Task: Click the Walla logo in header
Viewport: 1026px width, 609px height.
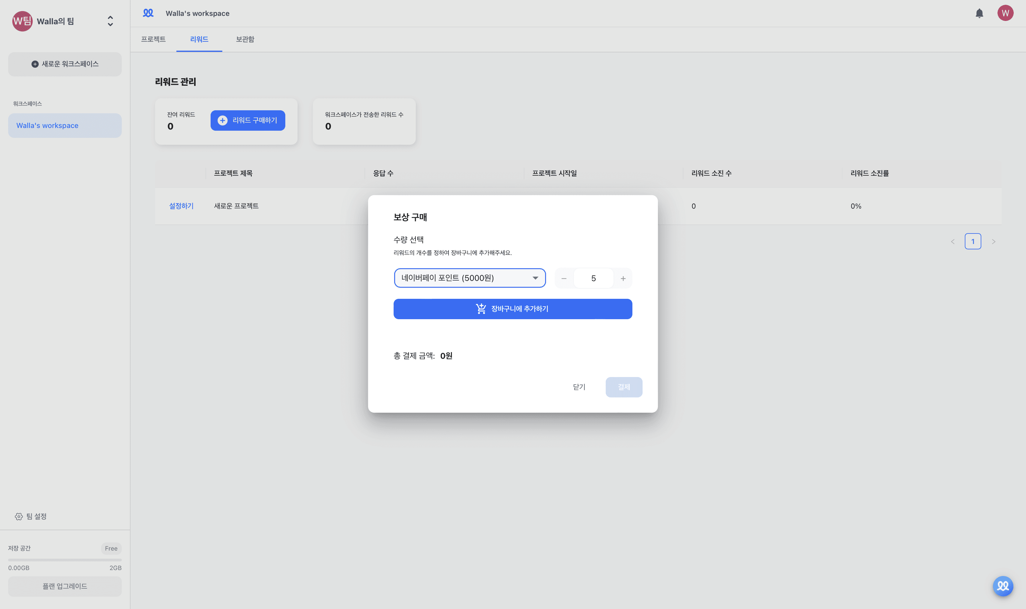Action: click(x=148, y=13)
